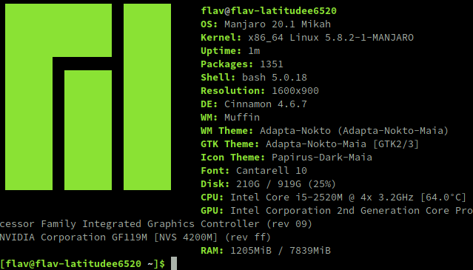This screenshot has height=270, width=473.
Task: Click the shell prompt [flav@flav-latitudee6520 ~]$
Action: pyautogui.click(x=82, y=263)
